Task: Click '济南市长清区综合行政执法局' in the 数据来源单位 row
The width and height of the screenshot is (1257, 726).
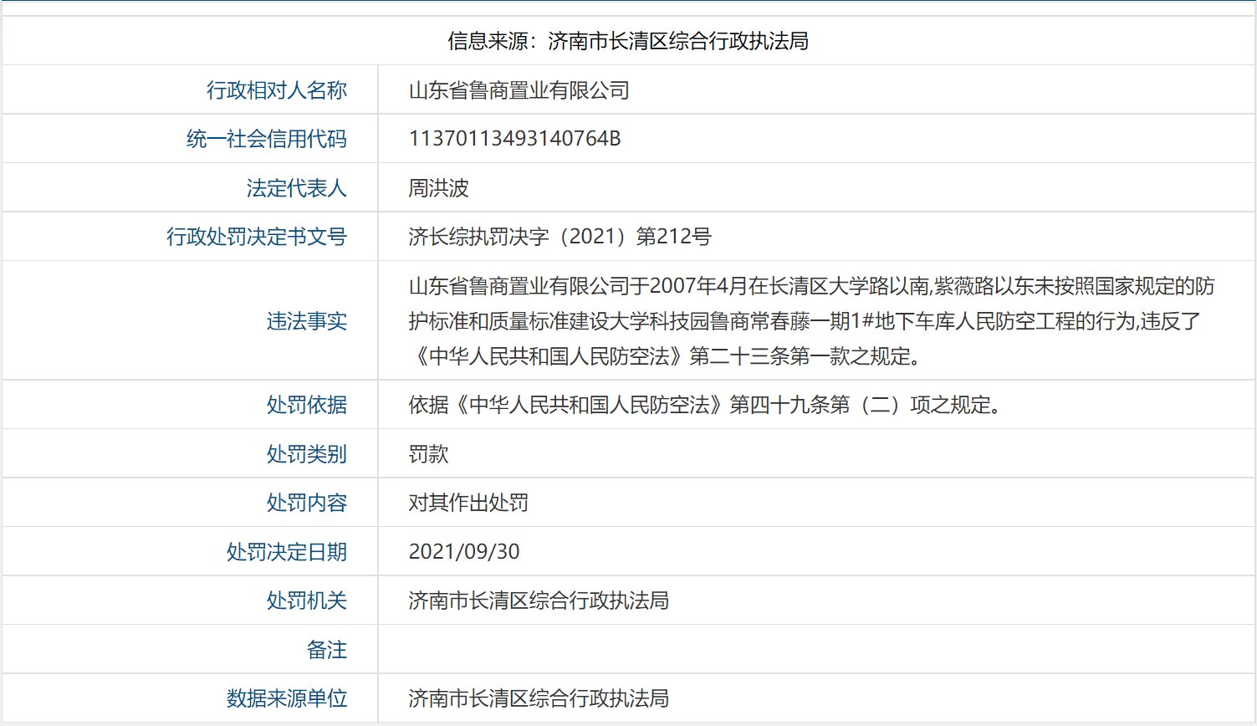Action: coord(539,698)
